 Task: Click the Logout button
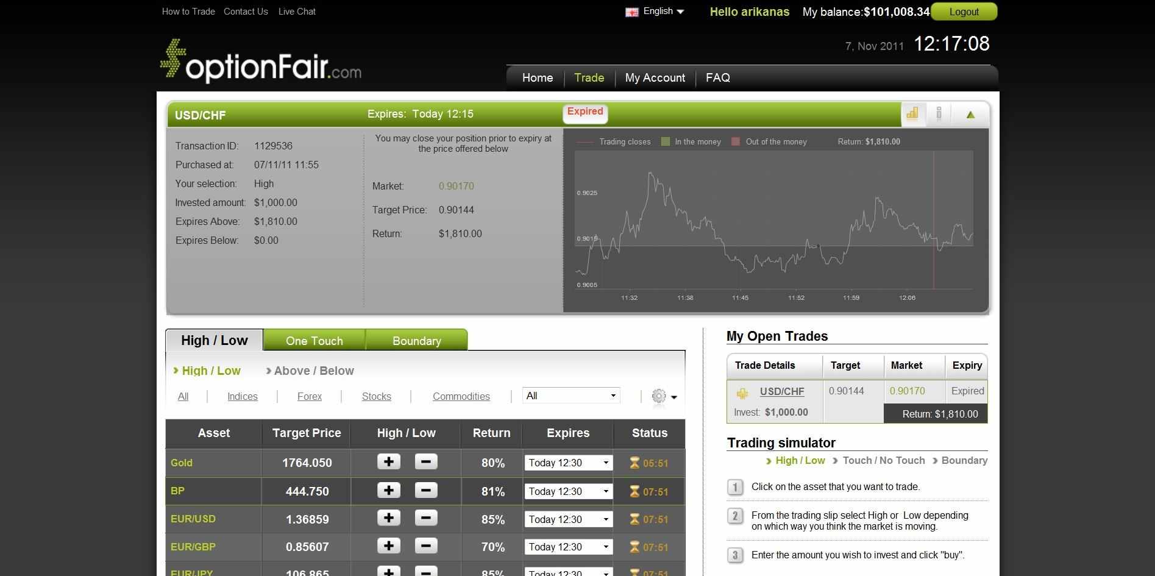[x=963, y=11]
